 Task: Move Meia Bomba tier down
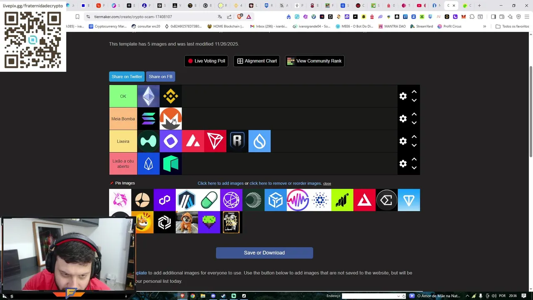[x=414, y=123]
